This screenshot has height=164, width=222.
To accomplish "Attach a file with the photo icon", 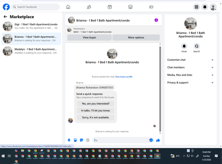I will pyautogui.click(x=75, y=140).
